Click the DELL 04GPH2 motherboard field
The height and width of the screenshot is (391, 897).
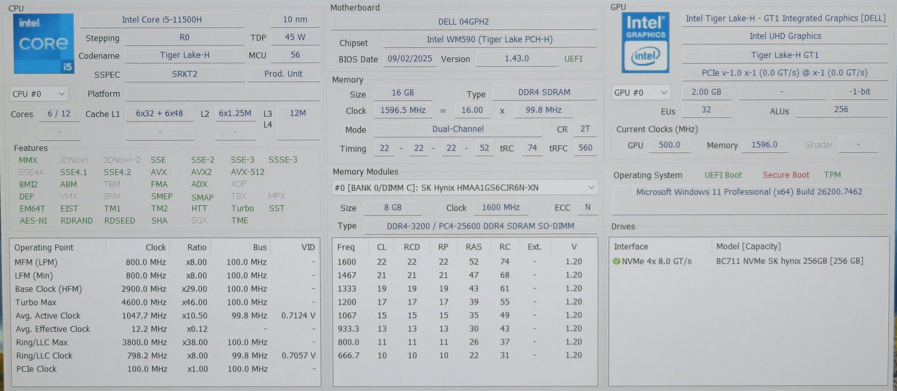[463, 22]
